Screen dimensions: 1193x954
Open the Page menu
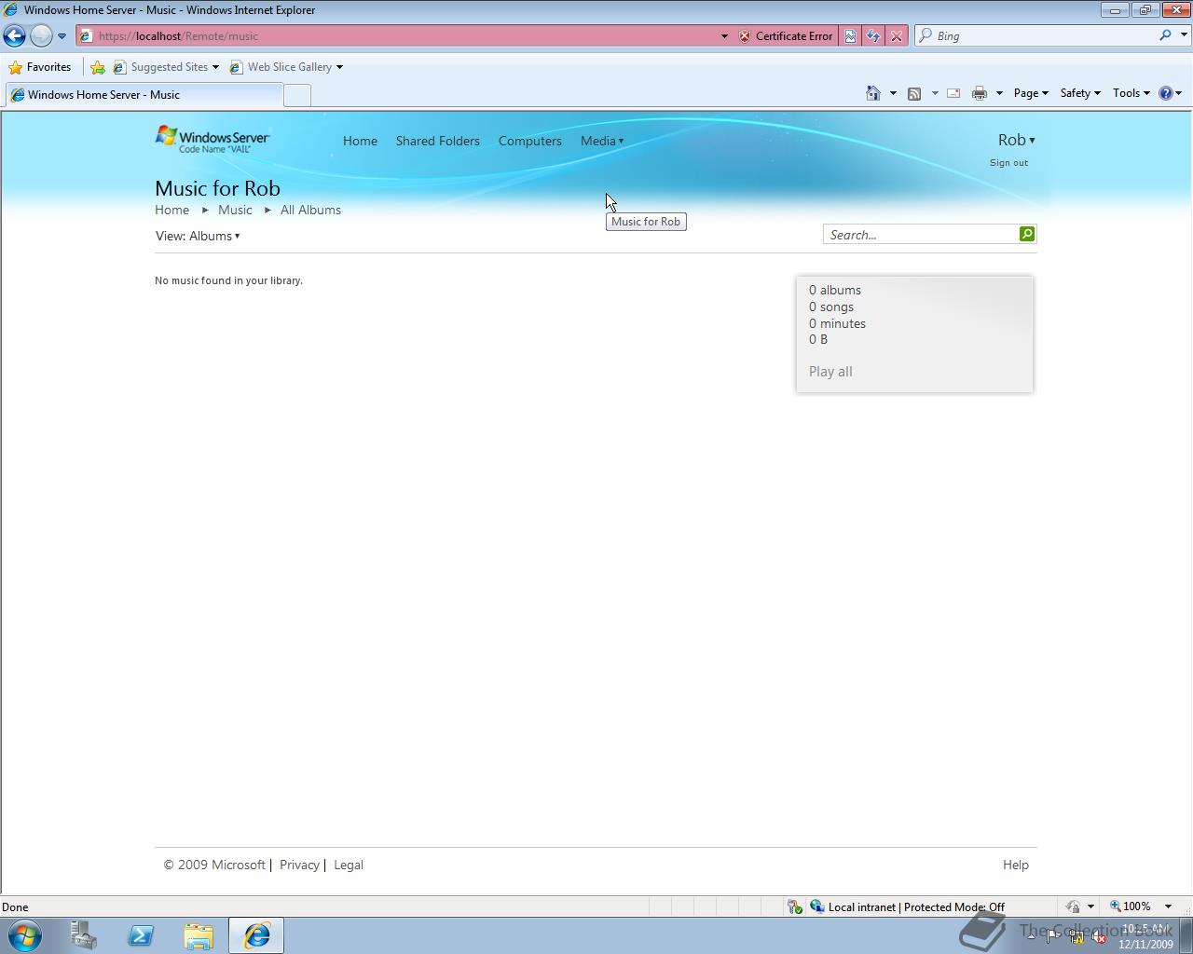(x=1031, y=93)
